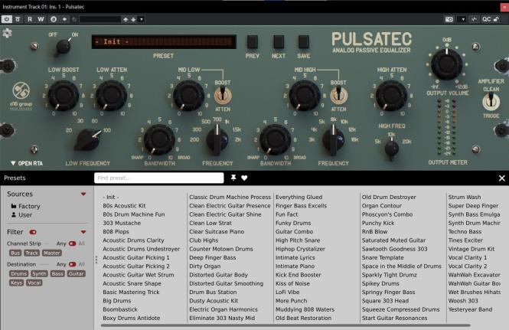The width and height of the screenshot is (509, 330).
Task: Select the Bus filter tag
Action: point(15,253)
